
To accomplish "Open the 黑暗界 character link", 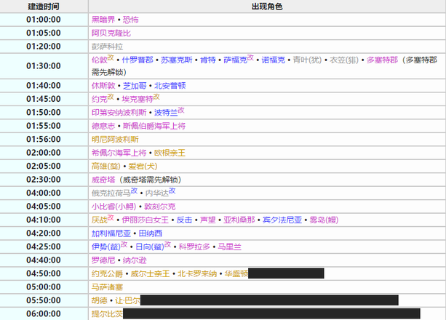I will [103, 20].
